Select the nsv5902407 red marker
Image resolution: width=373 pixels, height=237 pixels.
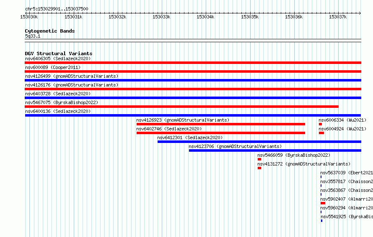click(x=323, y=203)
